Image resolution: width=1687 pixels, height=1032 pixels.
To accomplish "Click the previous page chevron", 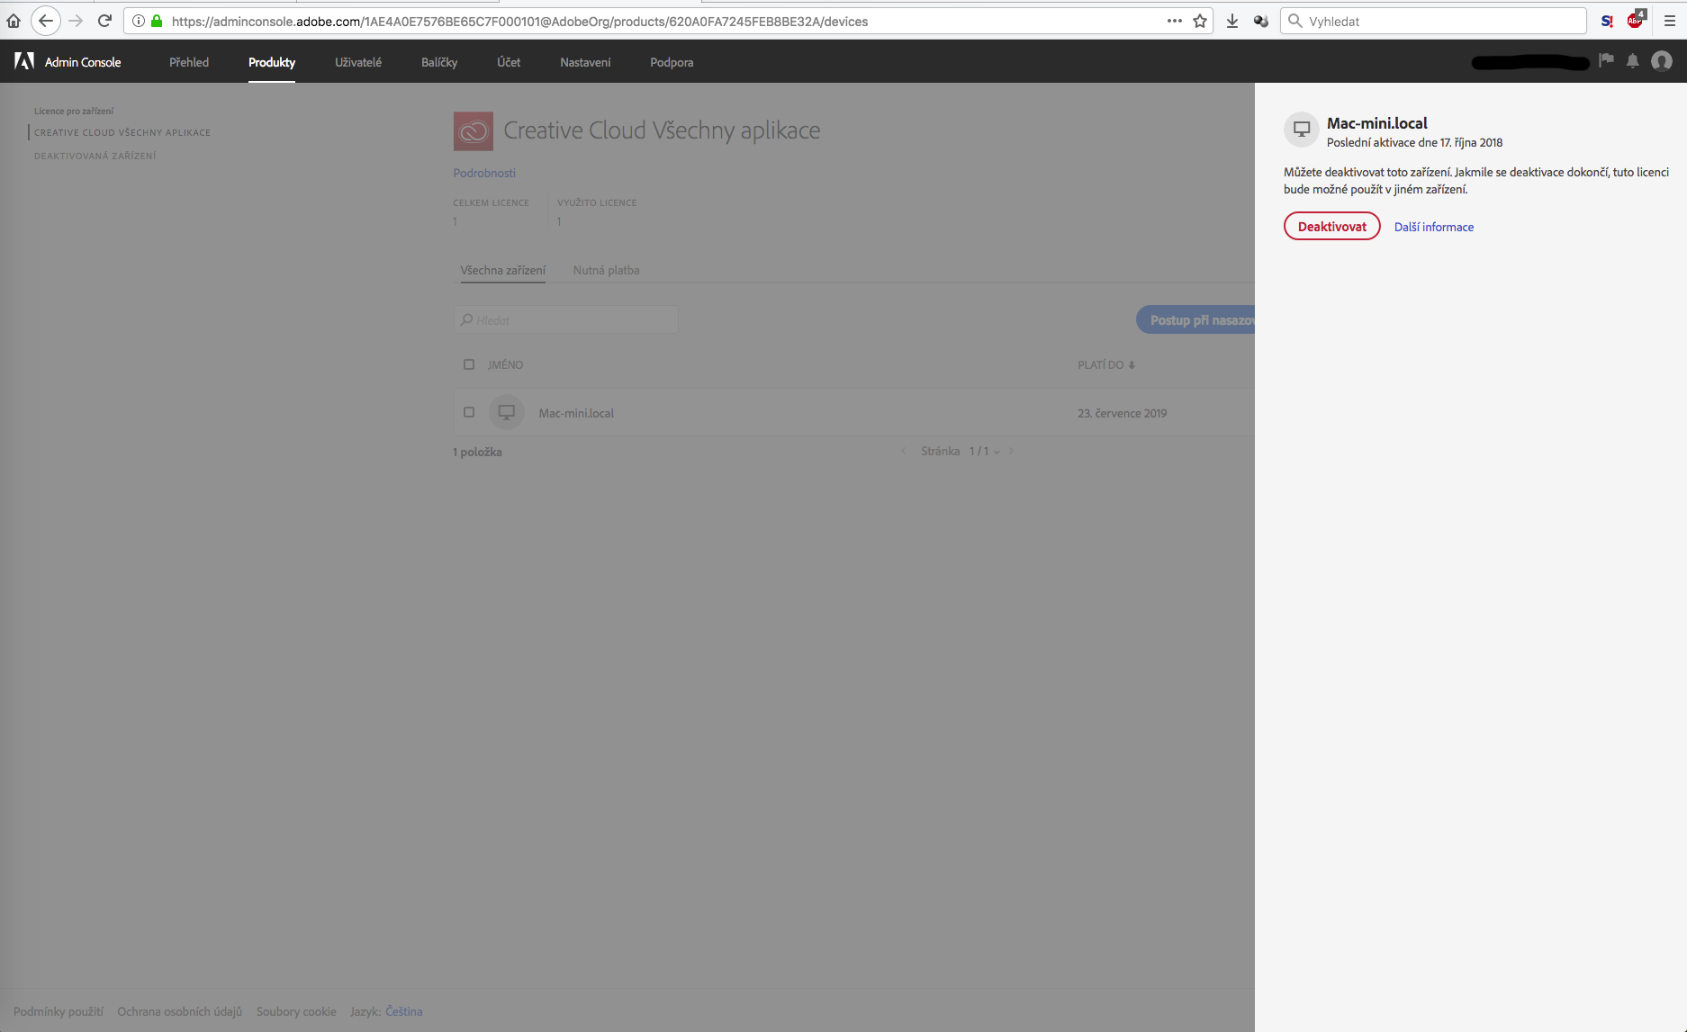I will coord(903,451).
